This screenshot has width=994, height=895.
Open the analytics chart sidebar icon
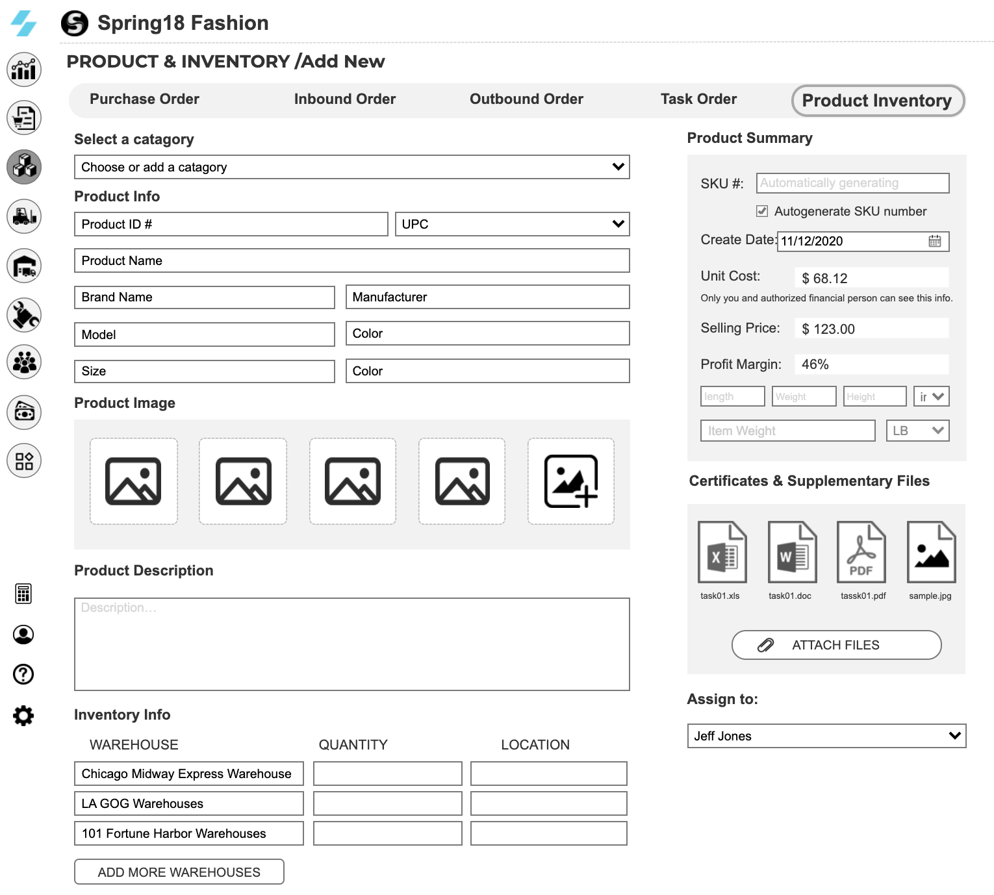coord(24,69)
